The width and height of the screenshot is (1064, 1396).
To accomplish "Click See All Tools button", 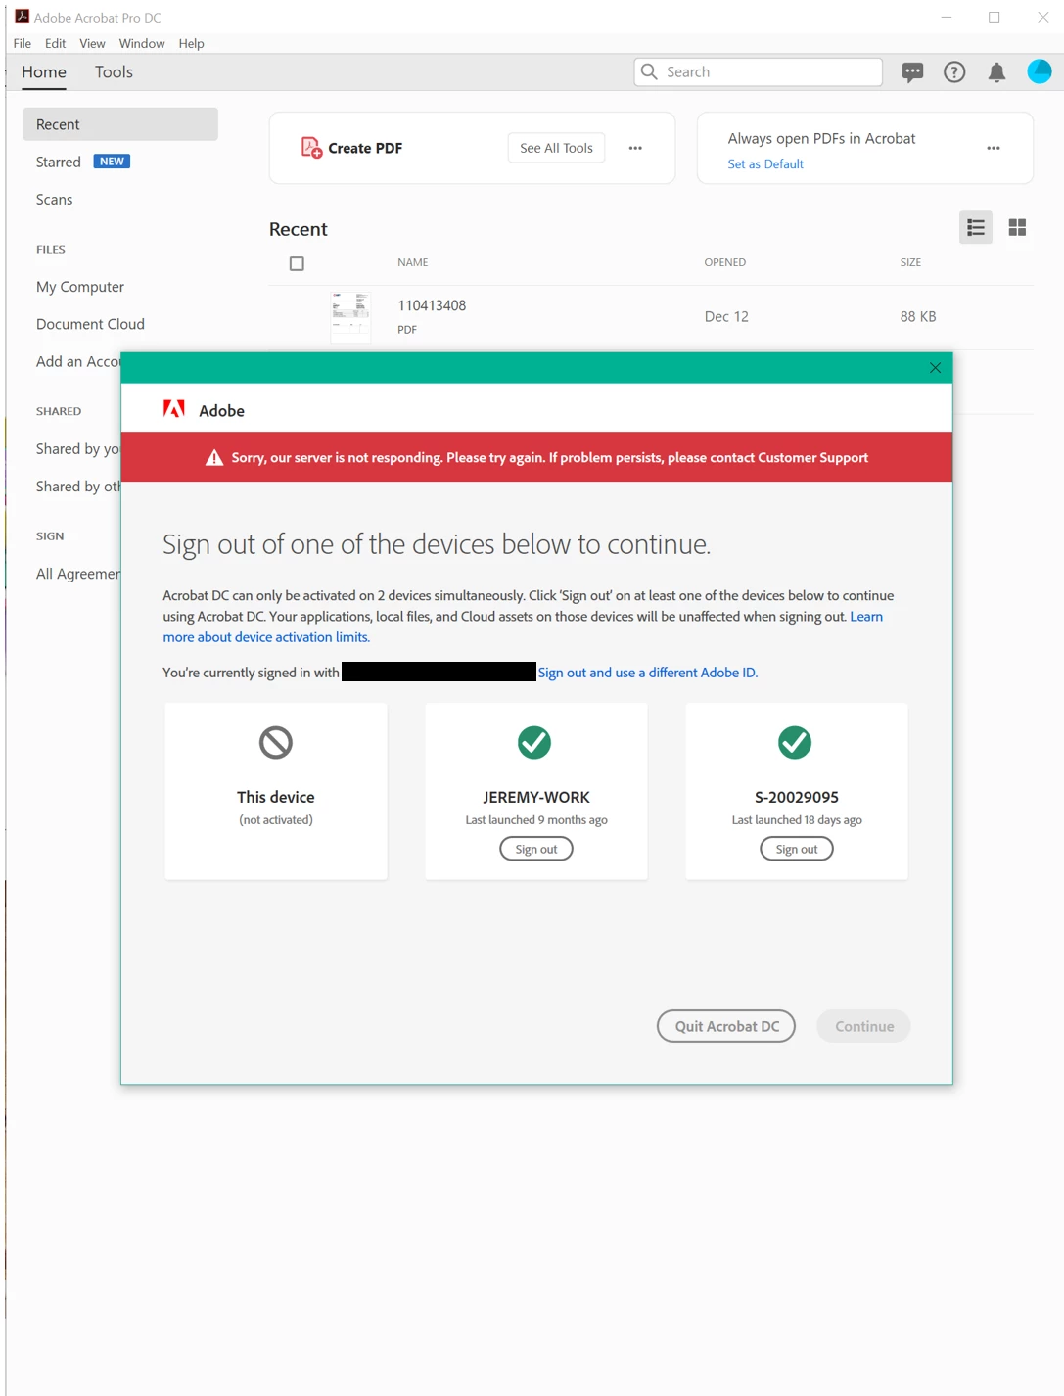I will click(x=556, y=148).
